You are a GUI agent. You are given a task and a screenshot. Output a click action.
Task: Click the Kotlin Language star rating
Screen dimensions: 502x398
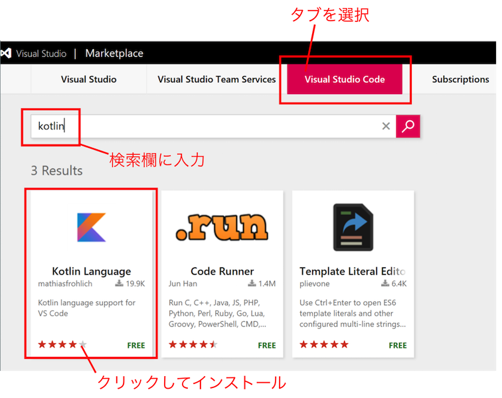point(62,344)
